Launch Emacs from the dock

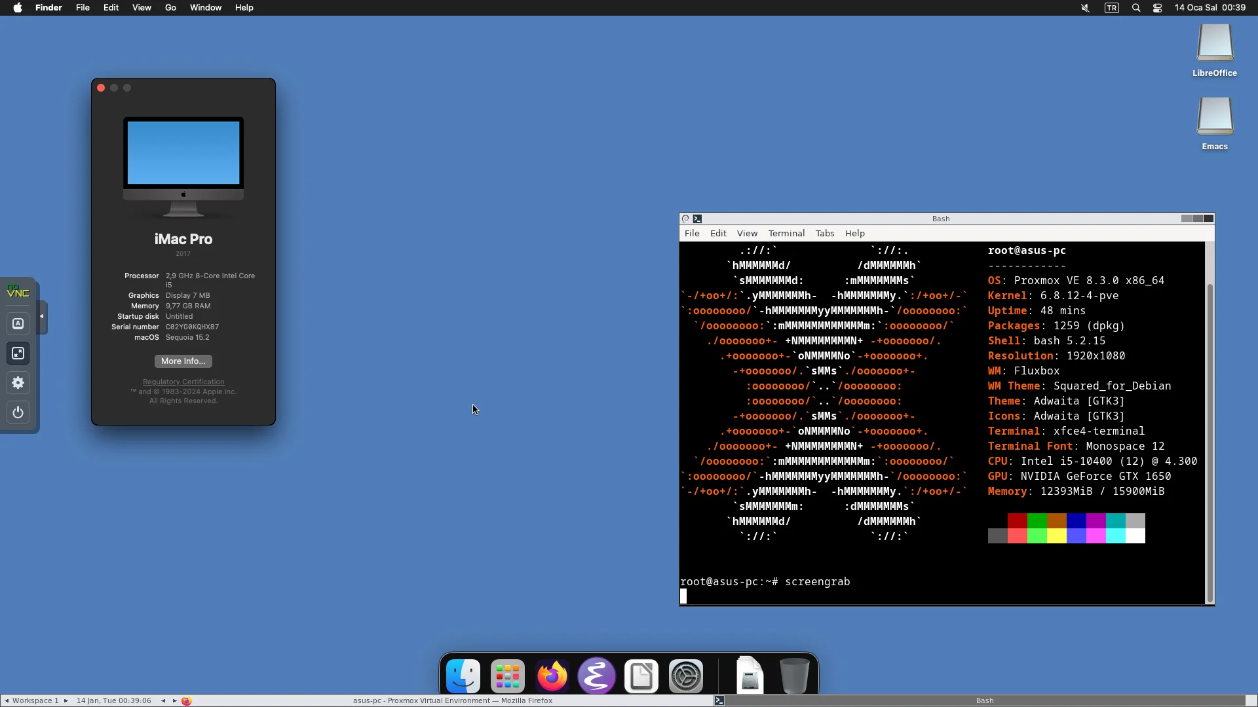(x=597, y=676)
